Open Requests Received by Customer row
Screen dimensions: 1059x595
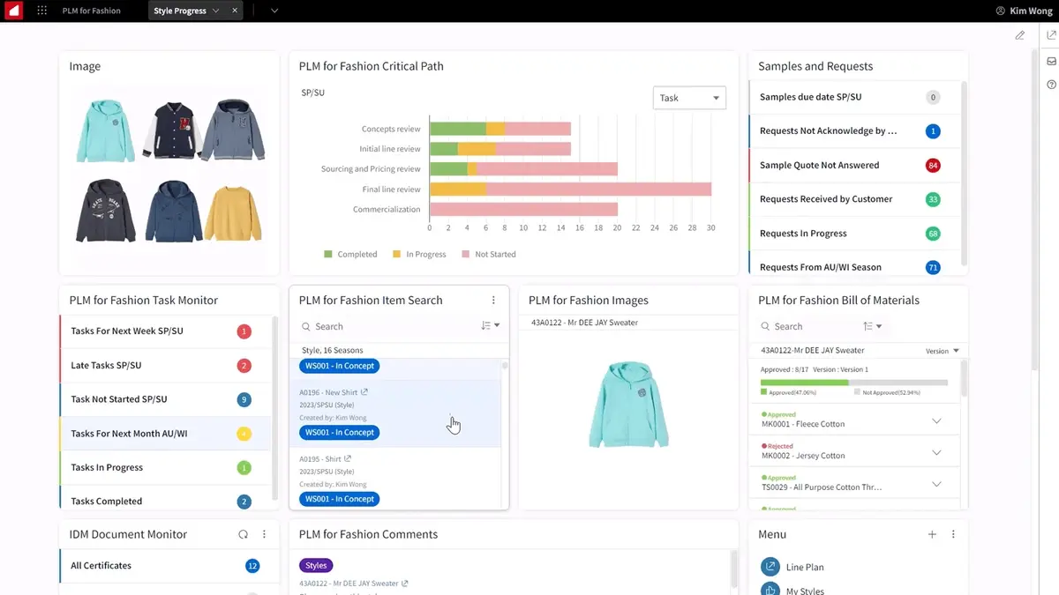pos(853,199)
